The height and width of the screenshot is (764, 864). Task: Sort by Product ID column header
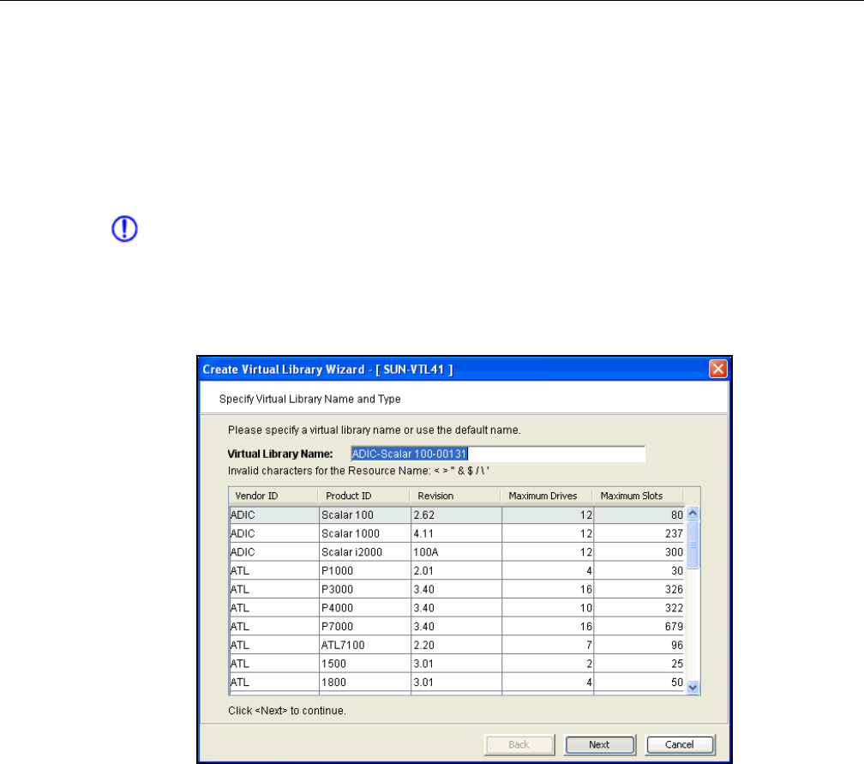click(x=364, y=496)
